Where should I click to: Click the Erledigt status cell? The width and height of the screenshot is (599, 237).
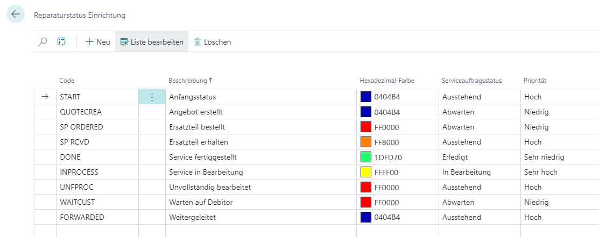click(x=480, y=157)
